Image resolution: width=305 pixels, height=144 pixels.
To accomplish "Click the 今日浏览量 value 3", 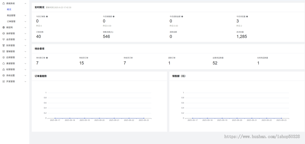I will (238, 21).
